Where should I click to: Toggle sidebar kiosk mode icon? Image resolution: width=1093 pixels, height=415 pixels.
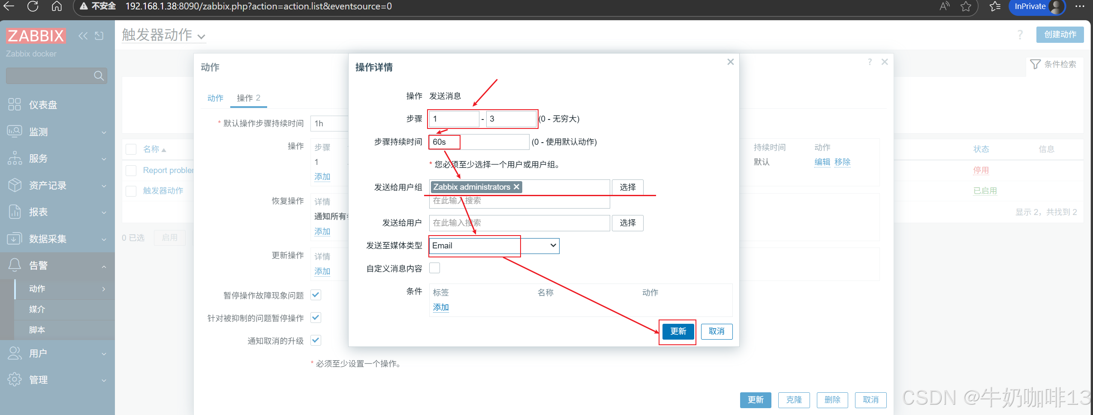99,36
